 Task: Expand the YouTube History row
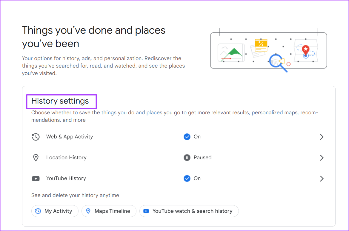point(322,179)
